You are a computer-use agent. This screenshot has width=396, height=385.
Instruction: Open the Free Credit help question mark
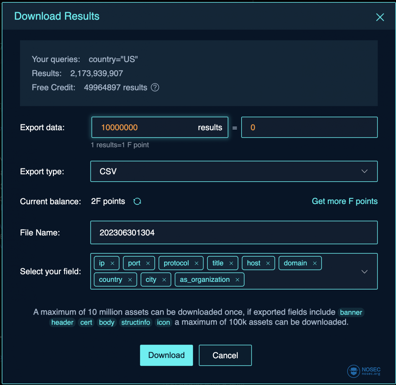pos(155,87)
